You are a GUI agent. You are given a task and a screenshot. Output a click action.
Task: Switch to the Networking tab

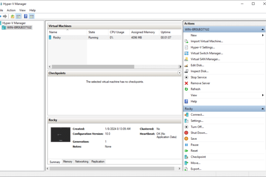82,162
